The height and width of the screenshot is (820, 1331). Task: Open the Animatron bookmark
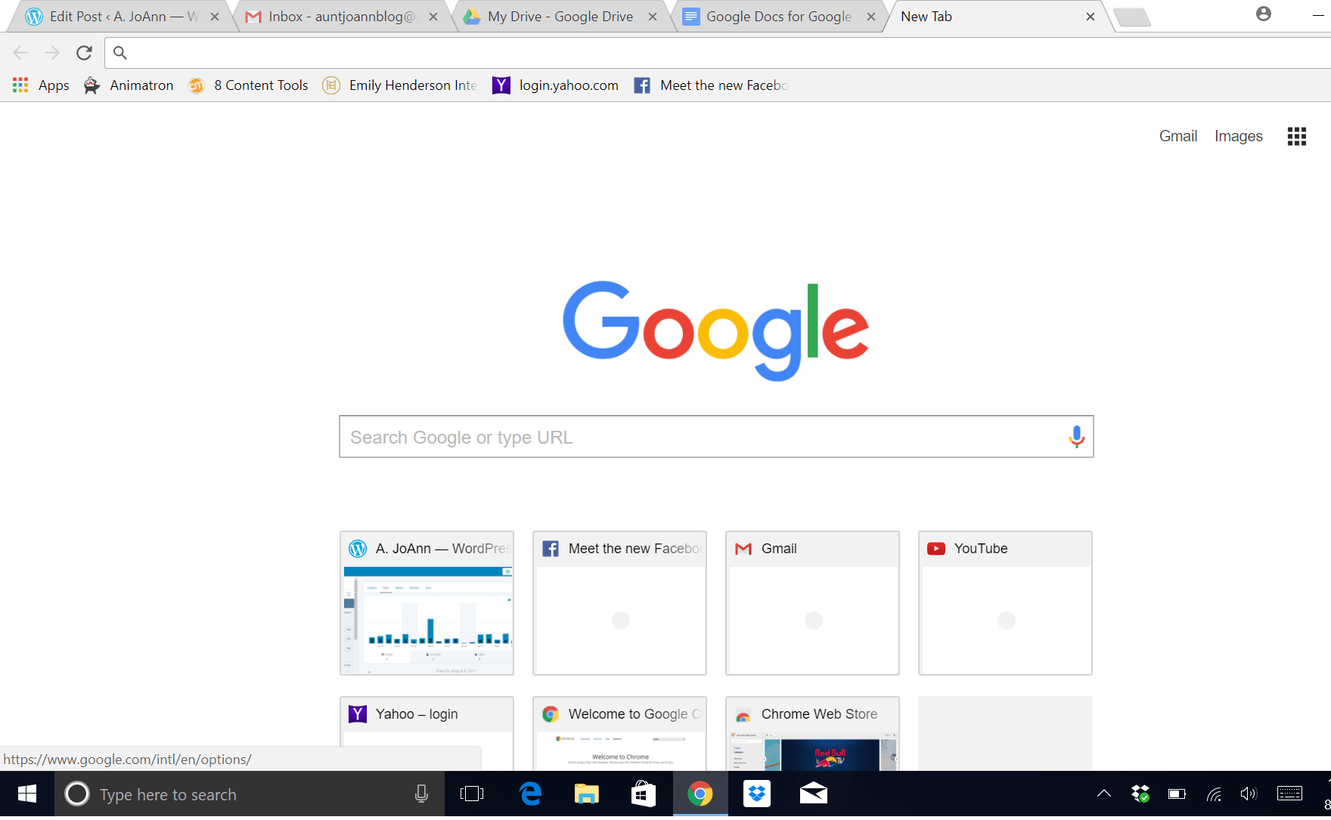[x=129, y=85]
